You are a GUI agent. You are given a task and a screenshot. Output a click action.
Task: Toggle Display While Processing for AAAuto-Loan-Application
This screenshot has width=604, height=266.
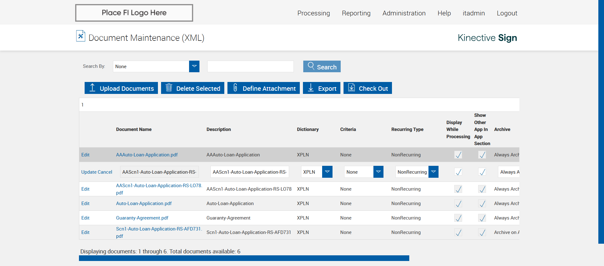(458, 155)
